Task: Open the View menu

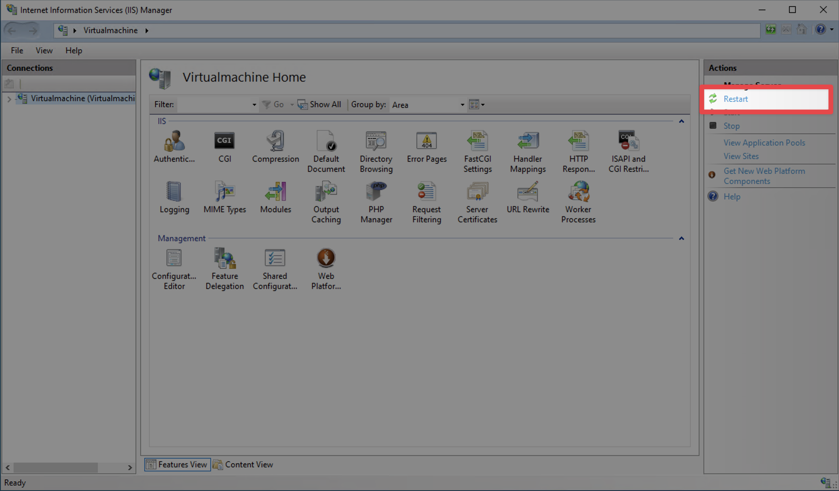Action: [44, 51]
